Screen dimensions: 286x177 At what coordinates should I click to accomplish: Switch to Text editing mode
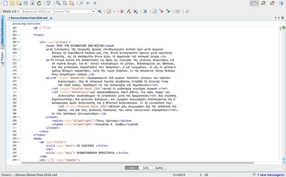click(x=132, y=168)
